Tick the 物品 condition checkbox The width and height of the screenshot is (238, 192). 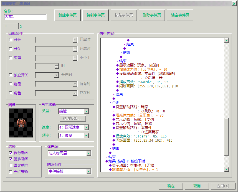pos(11,84)
